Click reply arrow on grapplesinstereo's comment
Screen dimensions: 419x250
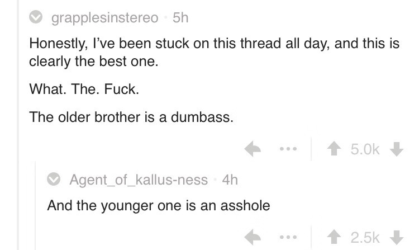pyautogui.click(x=254, y=149)
